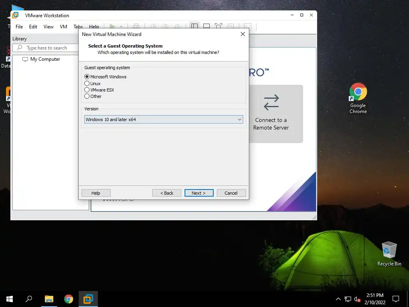Screen dimensions: 409x307
Task: Click the thumbnail bar toolbar icon
Action: (x=206, y=26)
